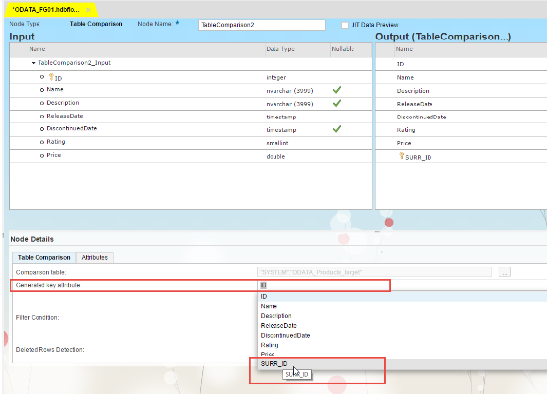Click the Comparison table text field

click(x=374, y=272)
